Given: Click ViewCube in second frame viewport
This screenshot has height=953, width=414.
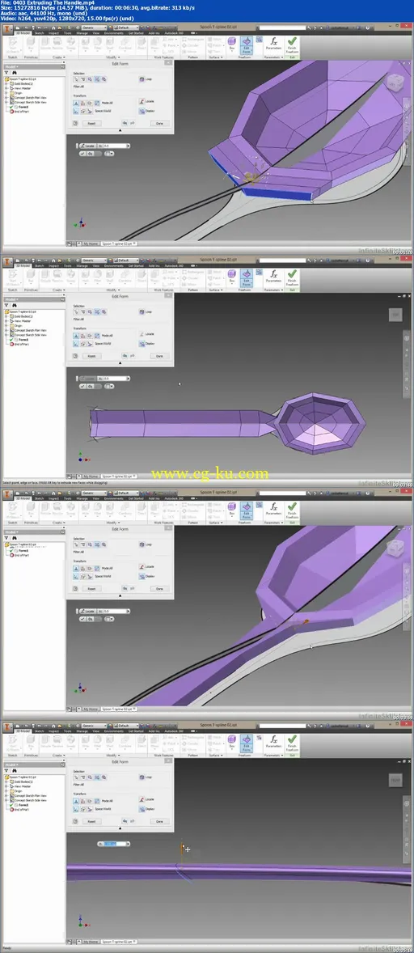Looking at the screenshot, I should (395, 314).
